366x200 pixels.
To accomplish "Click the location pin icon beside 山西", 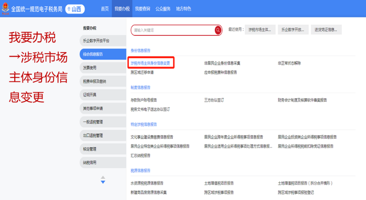I will (x=70, y=9).
